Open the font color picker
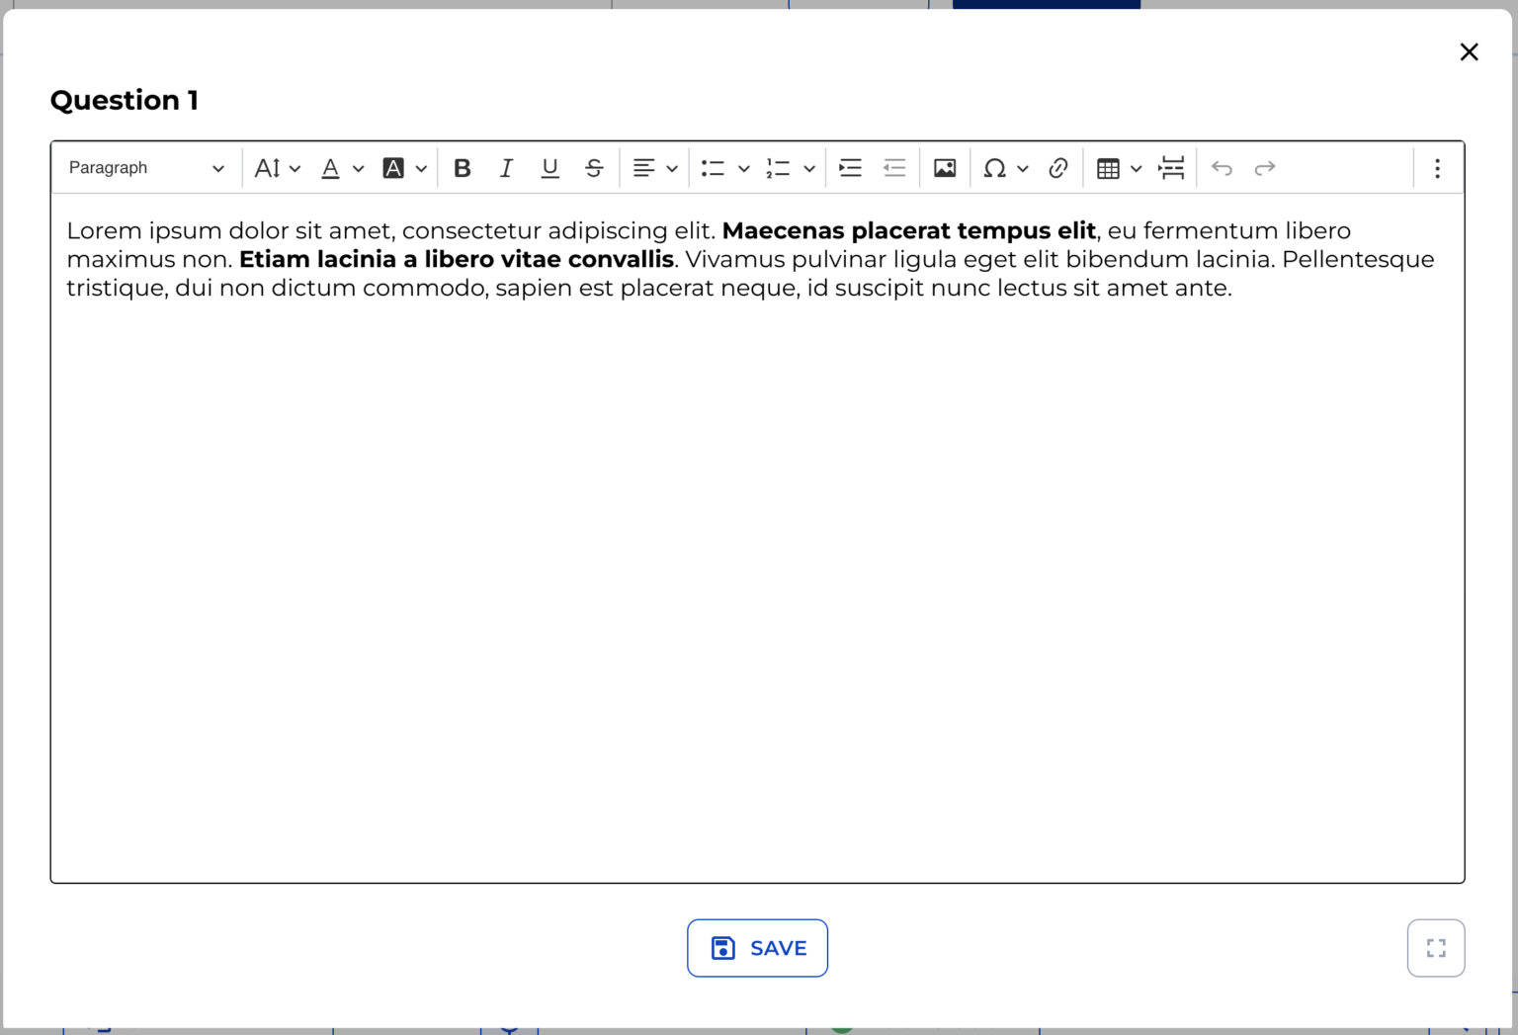Screen dimensions: 1518x1035 342,168
